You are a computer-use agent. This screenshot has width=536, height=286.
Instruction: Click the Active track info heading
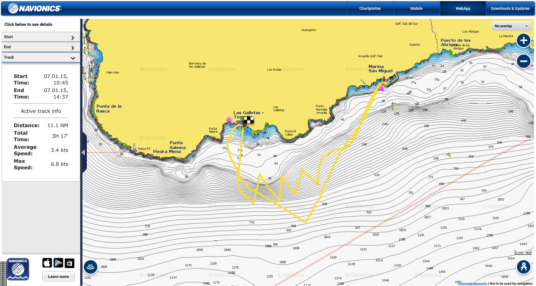[x=41, y=111]
